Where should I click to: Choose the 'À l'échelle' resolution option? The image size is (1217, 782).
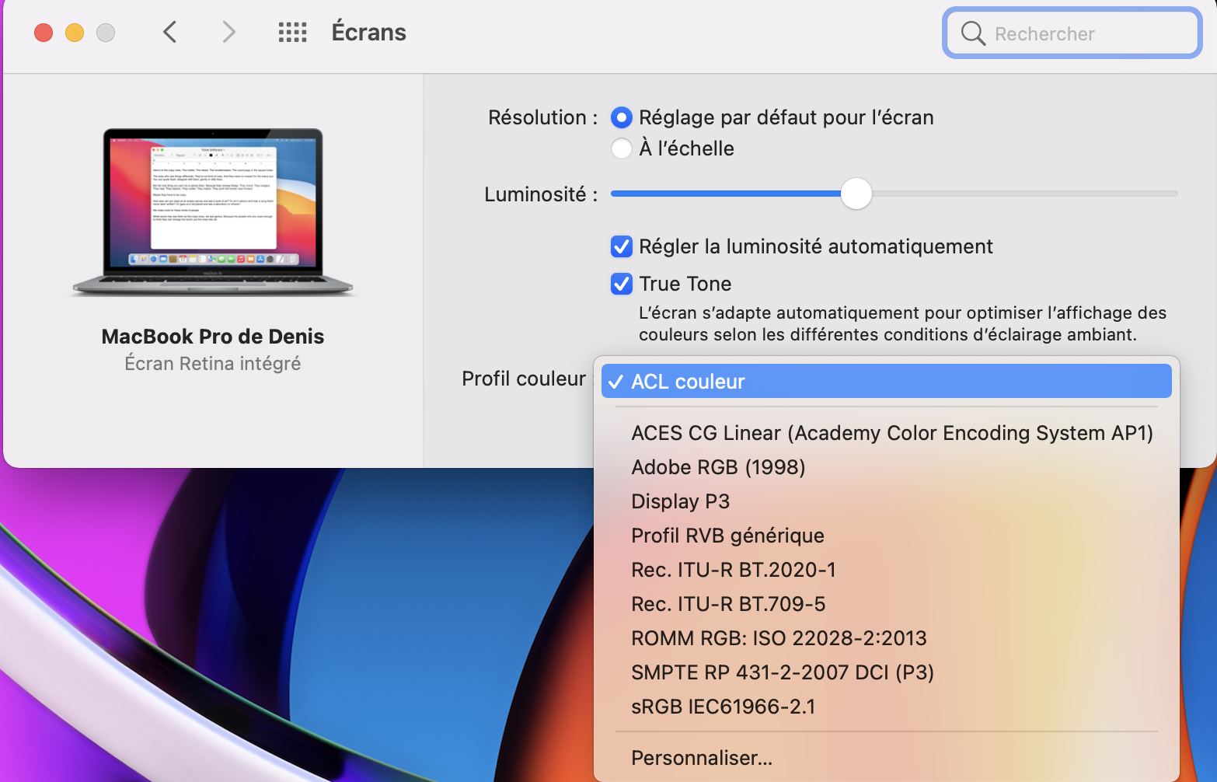[622, 148]
